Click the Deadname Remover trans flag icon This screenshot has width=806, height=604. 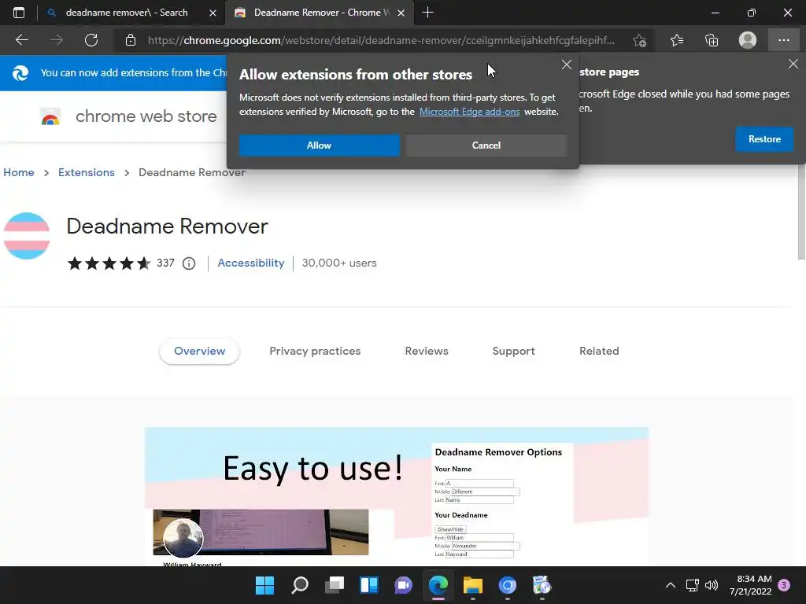tap(27, 236)
